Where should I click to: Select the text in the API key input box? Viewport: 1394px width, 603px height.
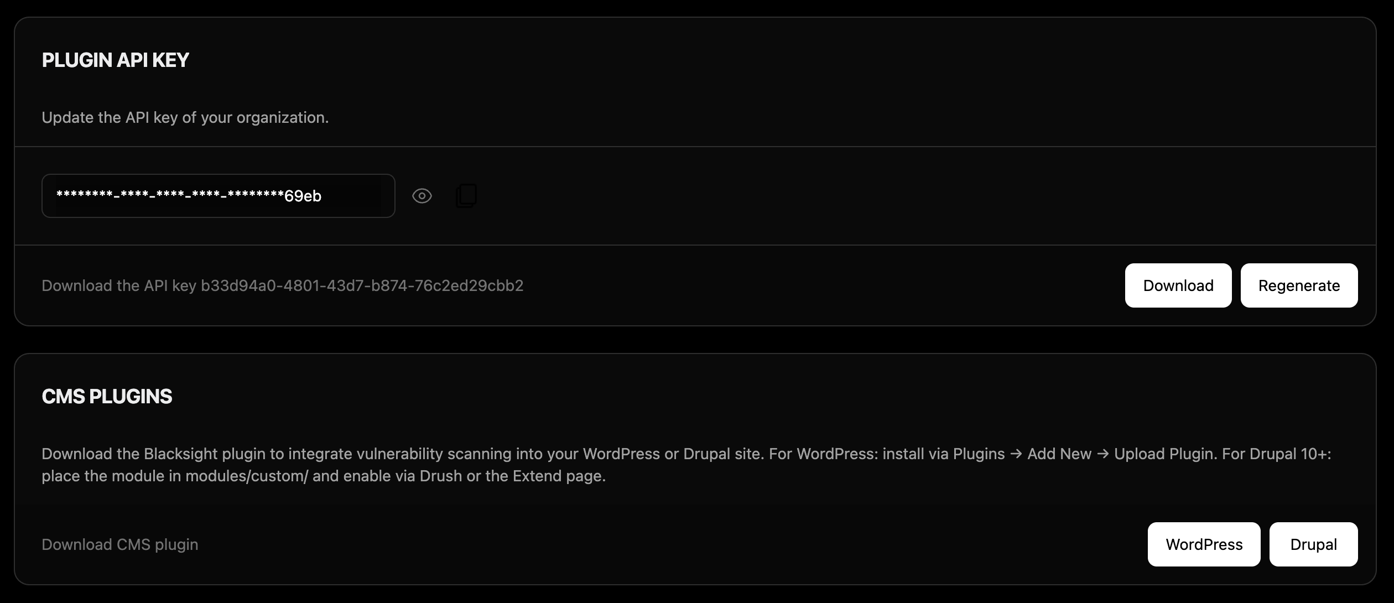(218, 195)
